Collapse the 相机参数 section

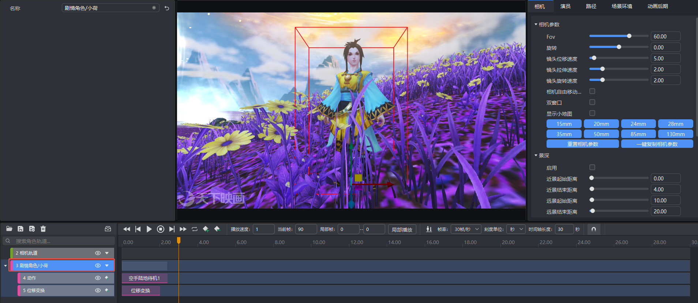[536, 25]
